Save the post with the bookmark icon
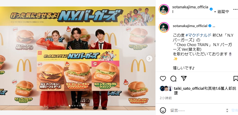238x115 pixels. 236,79
